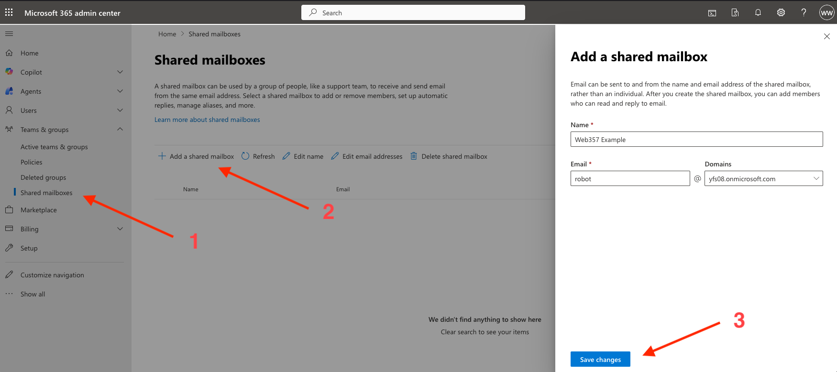Click the Edit email addresses pencil icon

point(335,156)
